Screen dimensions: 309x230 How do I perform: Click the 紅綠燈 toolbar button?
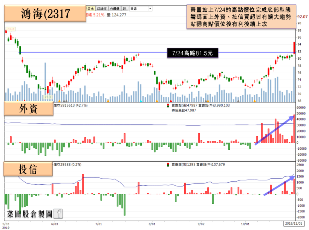(x=102, y=9)
